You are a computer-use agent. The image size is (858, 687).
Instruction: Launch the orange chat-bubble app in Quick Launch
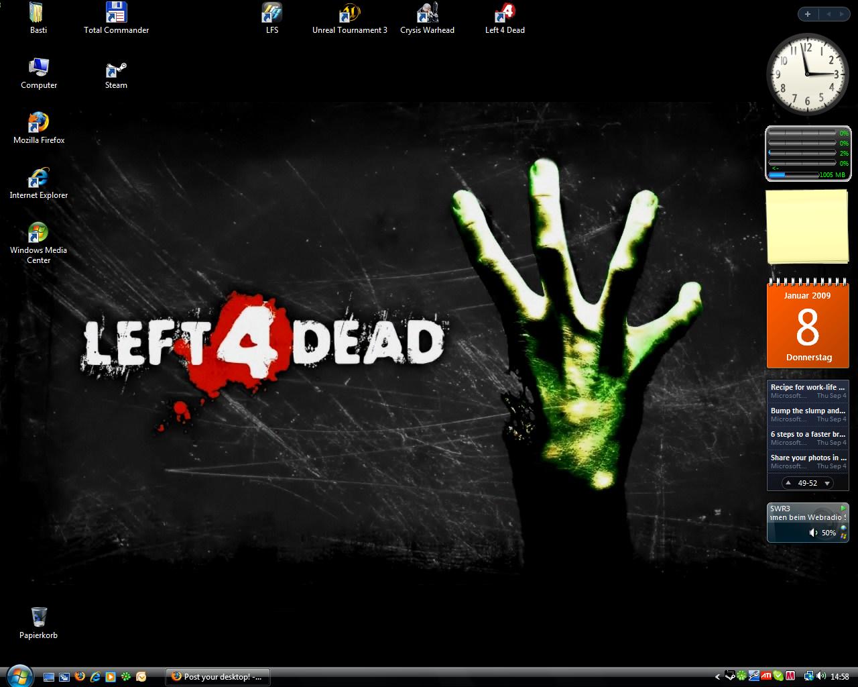tap(141, 677)
